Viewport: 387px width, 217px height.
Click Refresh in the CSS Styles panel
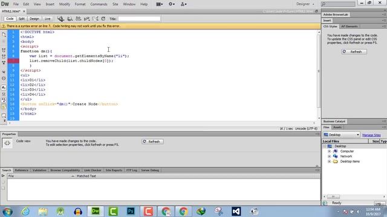click(354, 52)
